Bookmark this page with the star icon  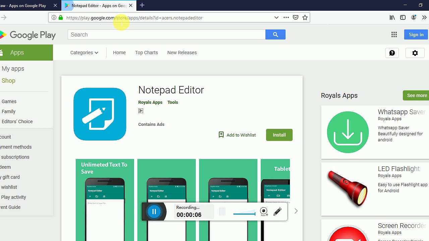305,18
